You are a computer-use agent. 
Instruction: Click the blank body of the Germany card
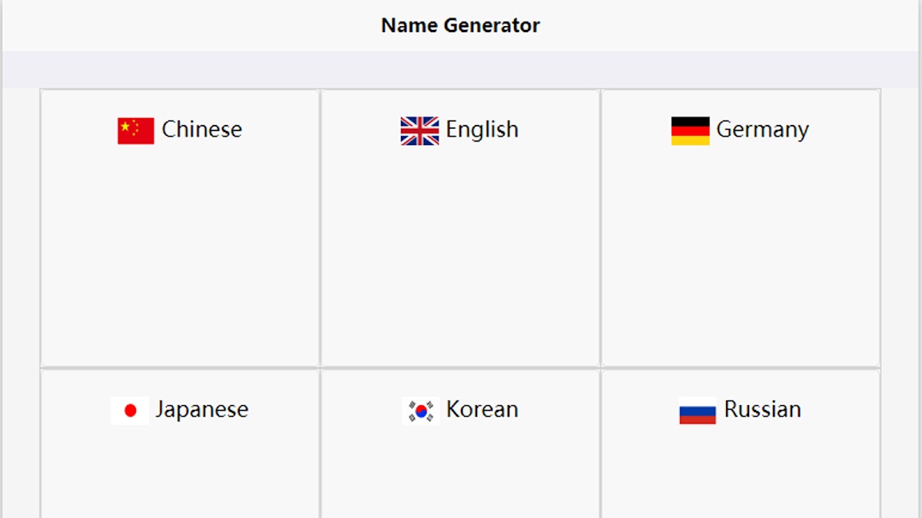(741, 253)
